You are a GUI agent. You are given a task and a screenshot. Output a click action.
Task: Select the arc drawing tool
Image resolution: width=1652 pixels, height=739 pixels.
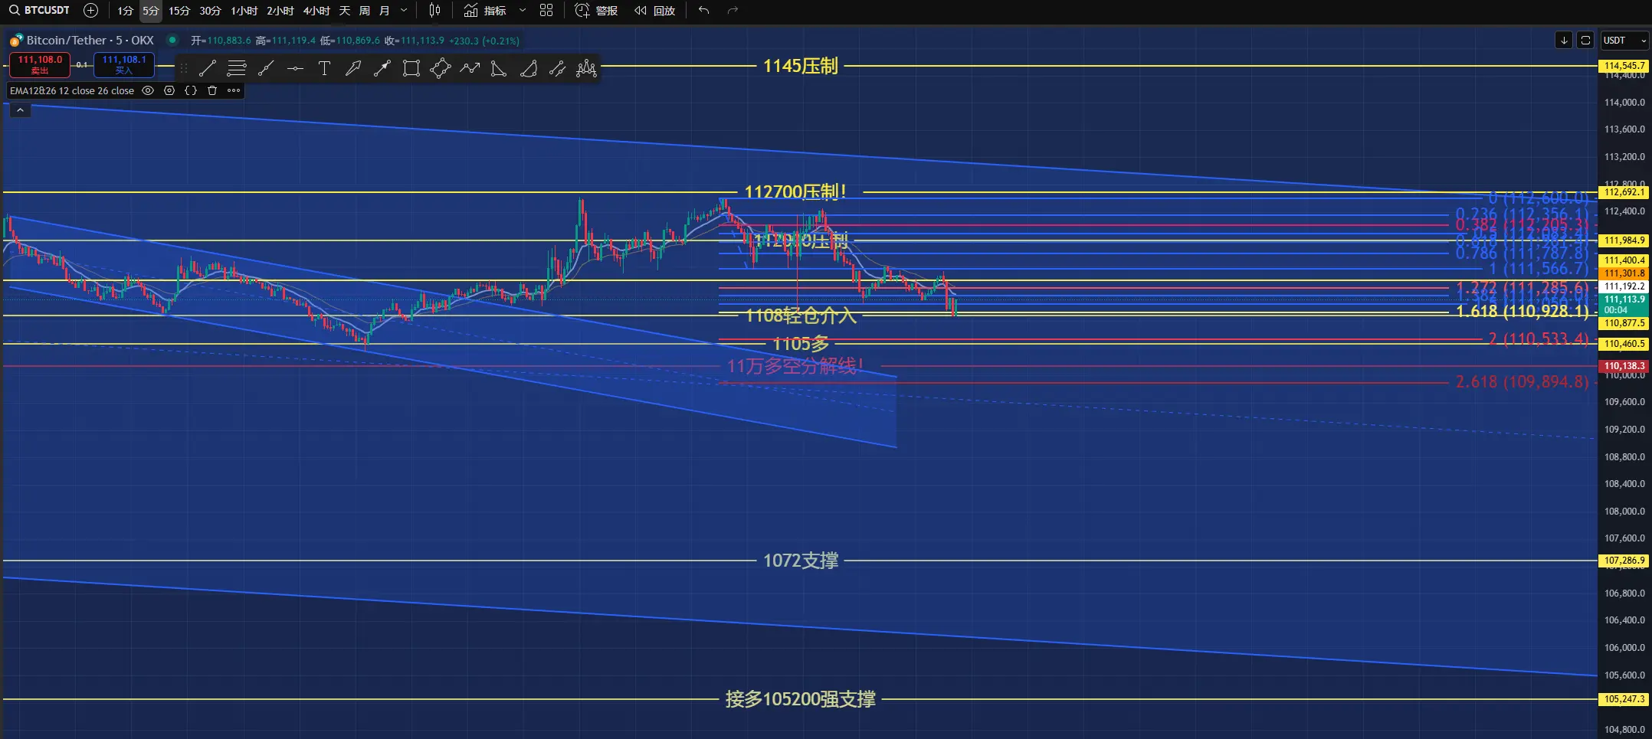pos(528,69)
